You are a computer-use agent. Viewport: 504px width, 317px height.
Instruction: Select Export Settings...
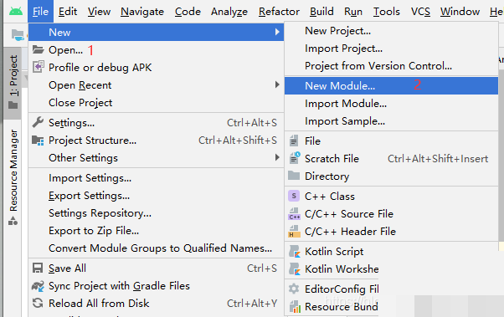tap(156, 196)
